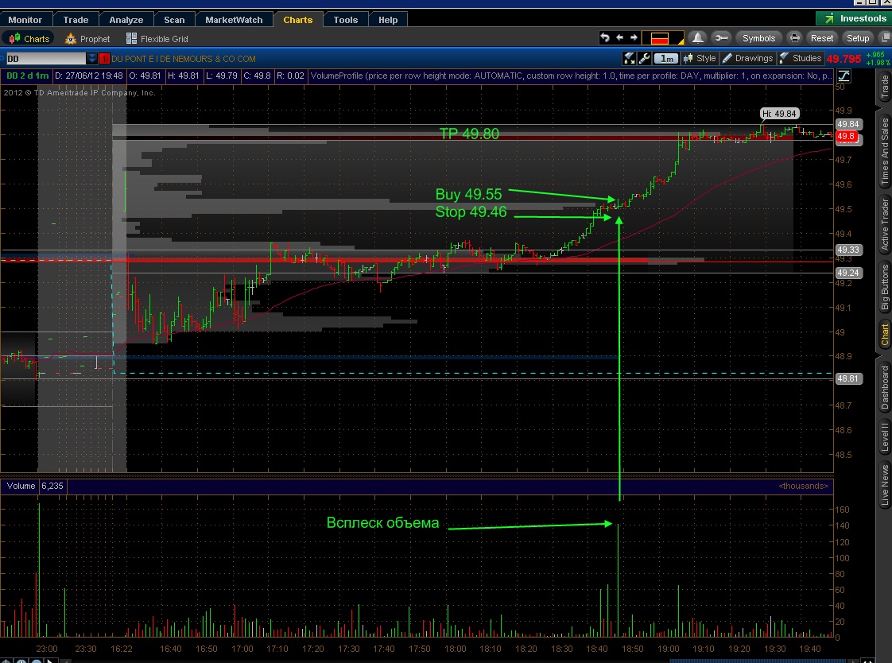Open the Flexible Grid layout

click(x=157, y=39)
